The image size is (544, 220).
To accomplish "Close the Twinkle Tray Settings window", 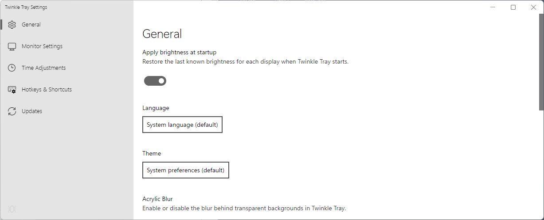I will coord(533,7).
